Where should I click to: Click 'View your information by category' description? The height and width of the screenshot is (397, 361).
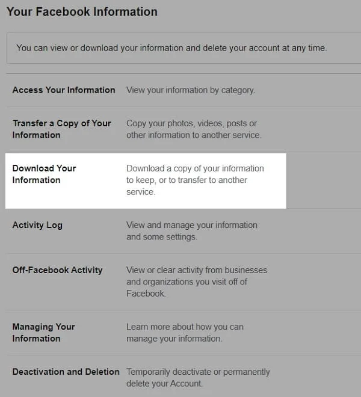(x=191, y=90)
